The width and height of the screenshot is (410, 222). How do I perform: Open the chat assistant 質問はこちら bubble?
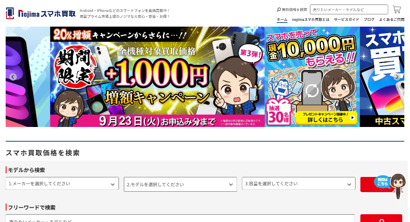tap(383, 182)
